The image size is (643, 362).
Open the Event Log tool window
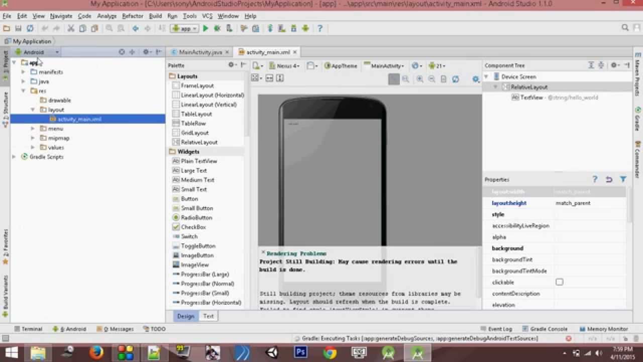coord(496,329)
